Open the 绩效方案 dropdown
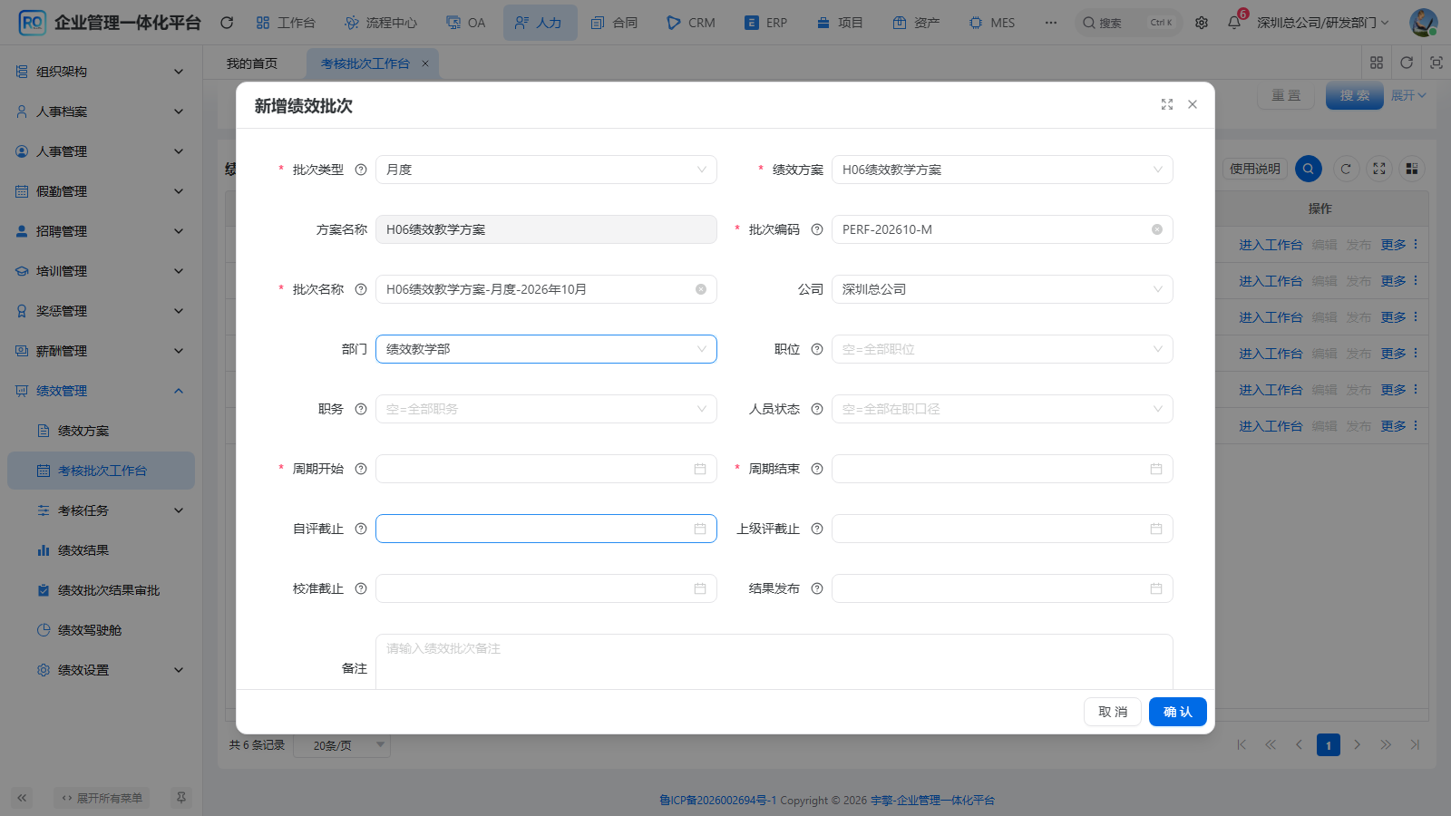The image size is (1451, 816). pyautogui.click(x=1002, y=170)
